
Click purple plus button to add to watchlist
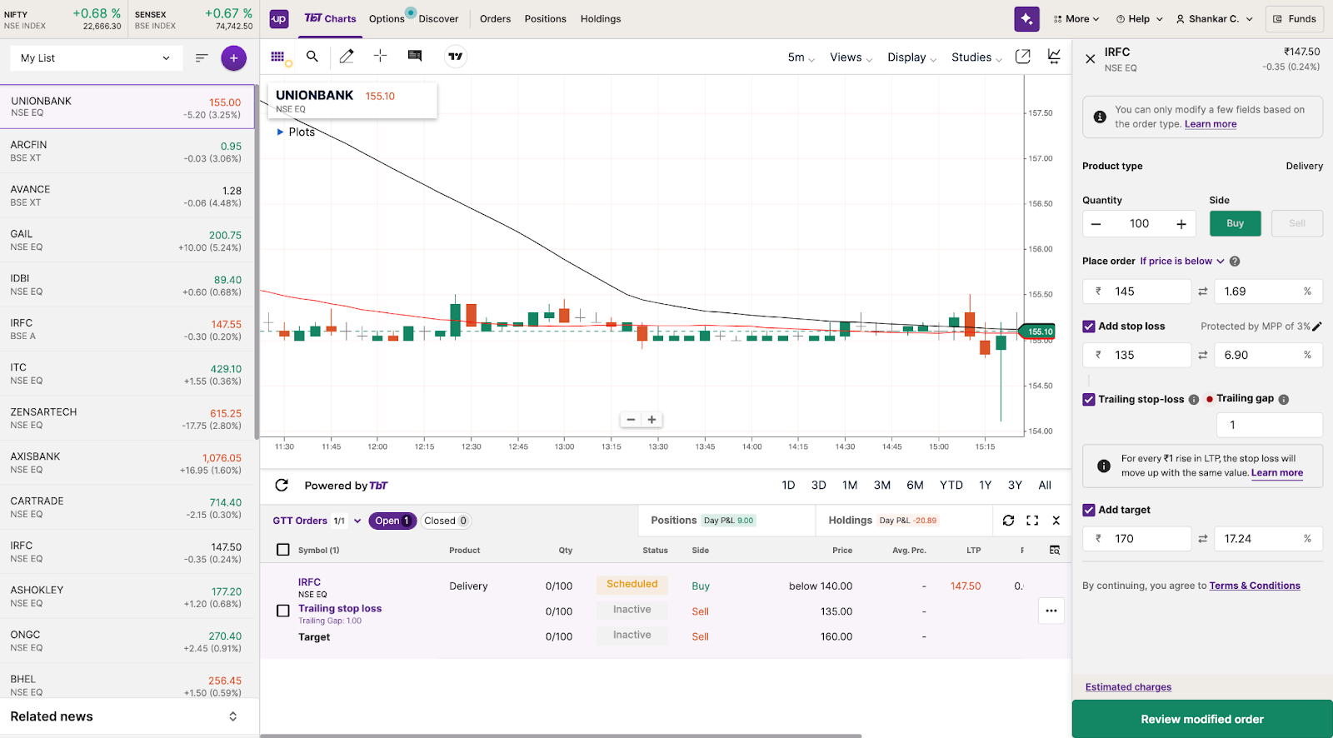233,58
